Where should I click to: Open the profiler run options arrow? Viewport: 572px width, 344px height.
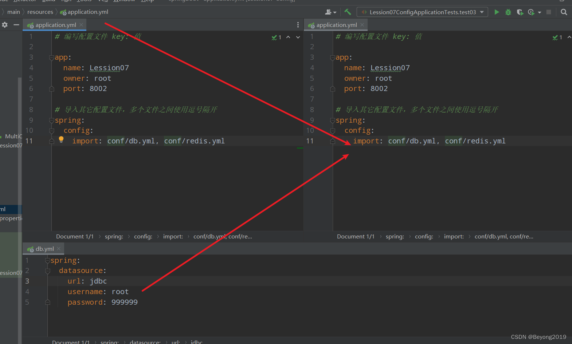(540, 12)
